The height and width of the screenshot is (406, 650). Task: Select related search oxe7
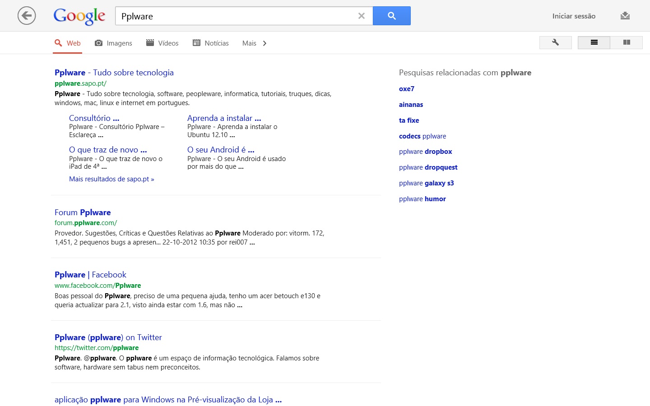407,89
